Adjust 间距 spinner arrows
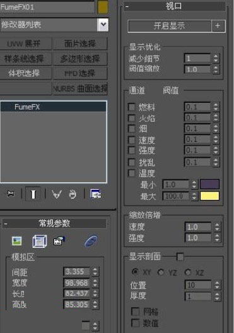 coord(95,271)
